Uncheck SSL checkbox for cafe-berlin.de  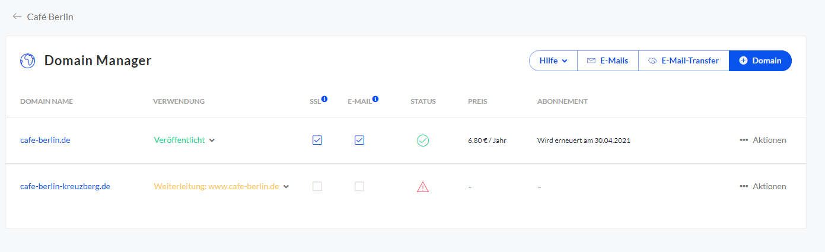click(x=317, y=141)
